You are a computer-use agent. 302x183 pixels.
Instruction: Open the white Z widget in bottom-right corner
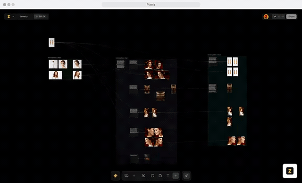pyautogui.click(x=290, y=171)
